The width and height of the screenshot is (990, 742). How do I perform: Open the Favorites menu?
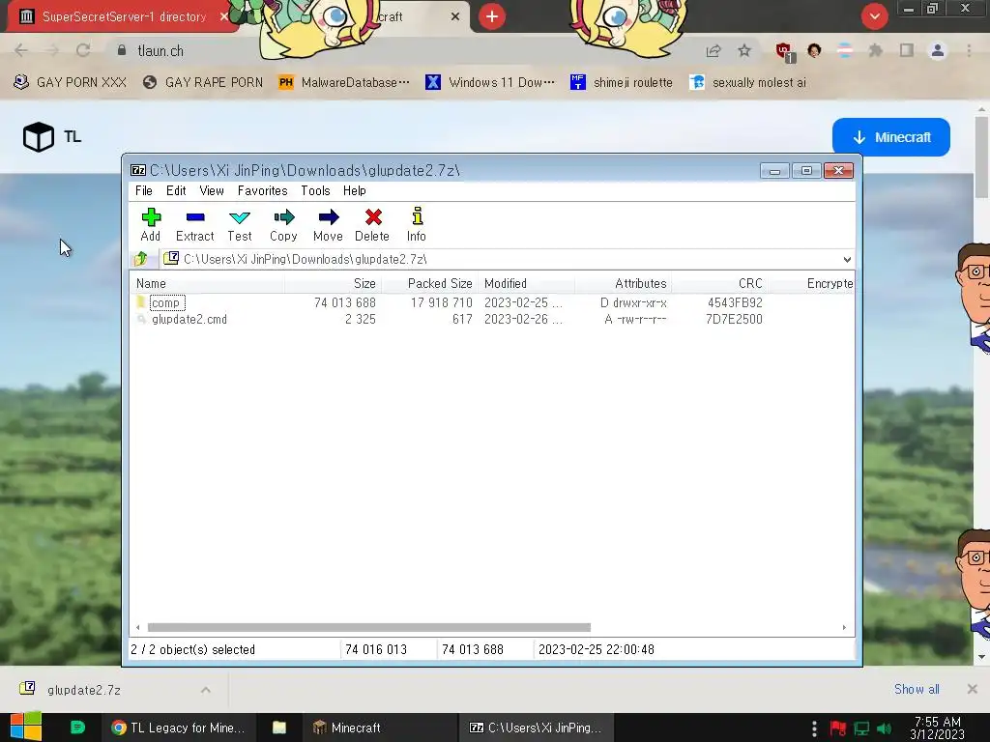[263, 190]
